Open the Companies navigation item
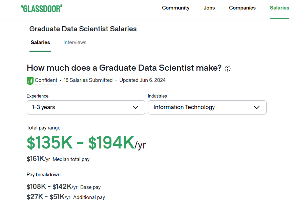The height and width of the screenshot is (211, 294). [242, 8]
